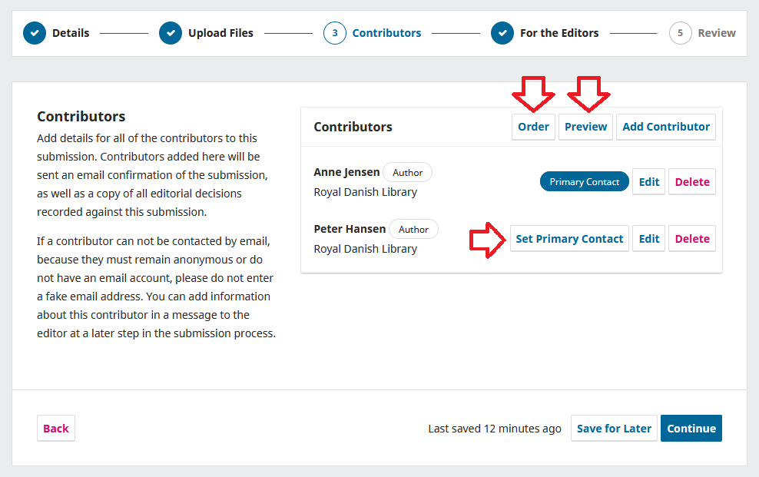Screen dimensions: 759x477
Task: Click the Primary Contact badge for Anne Jensen
Action: point(584,181)
